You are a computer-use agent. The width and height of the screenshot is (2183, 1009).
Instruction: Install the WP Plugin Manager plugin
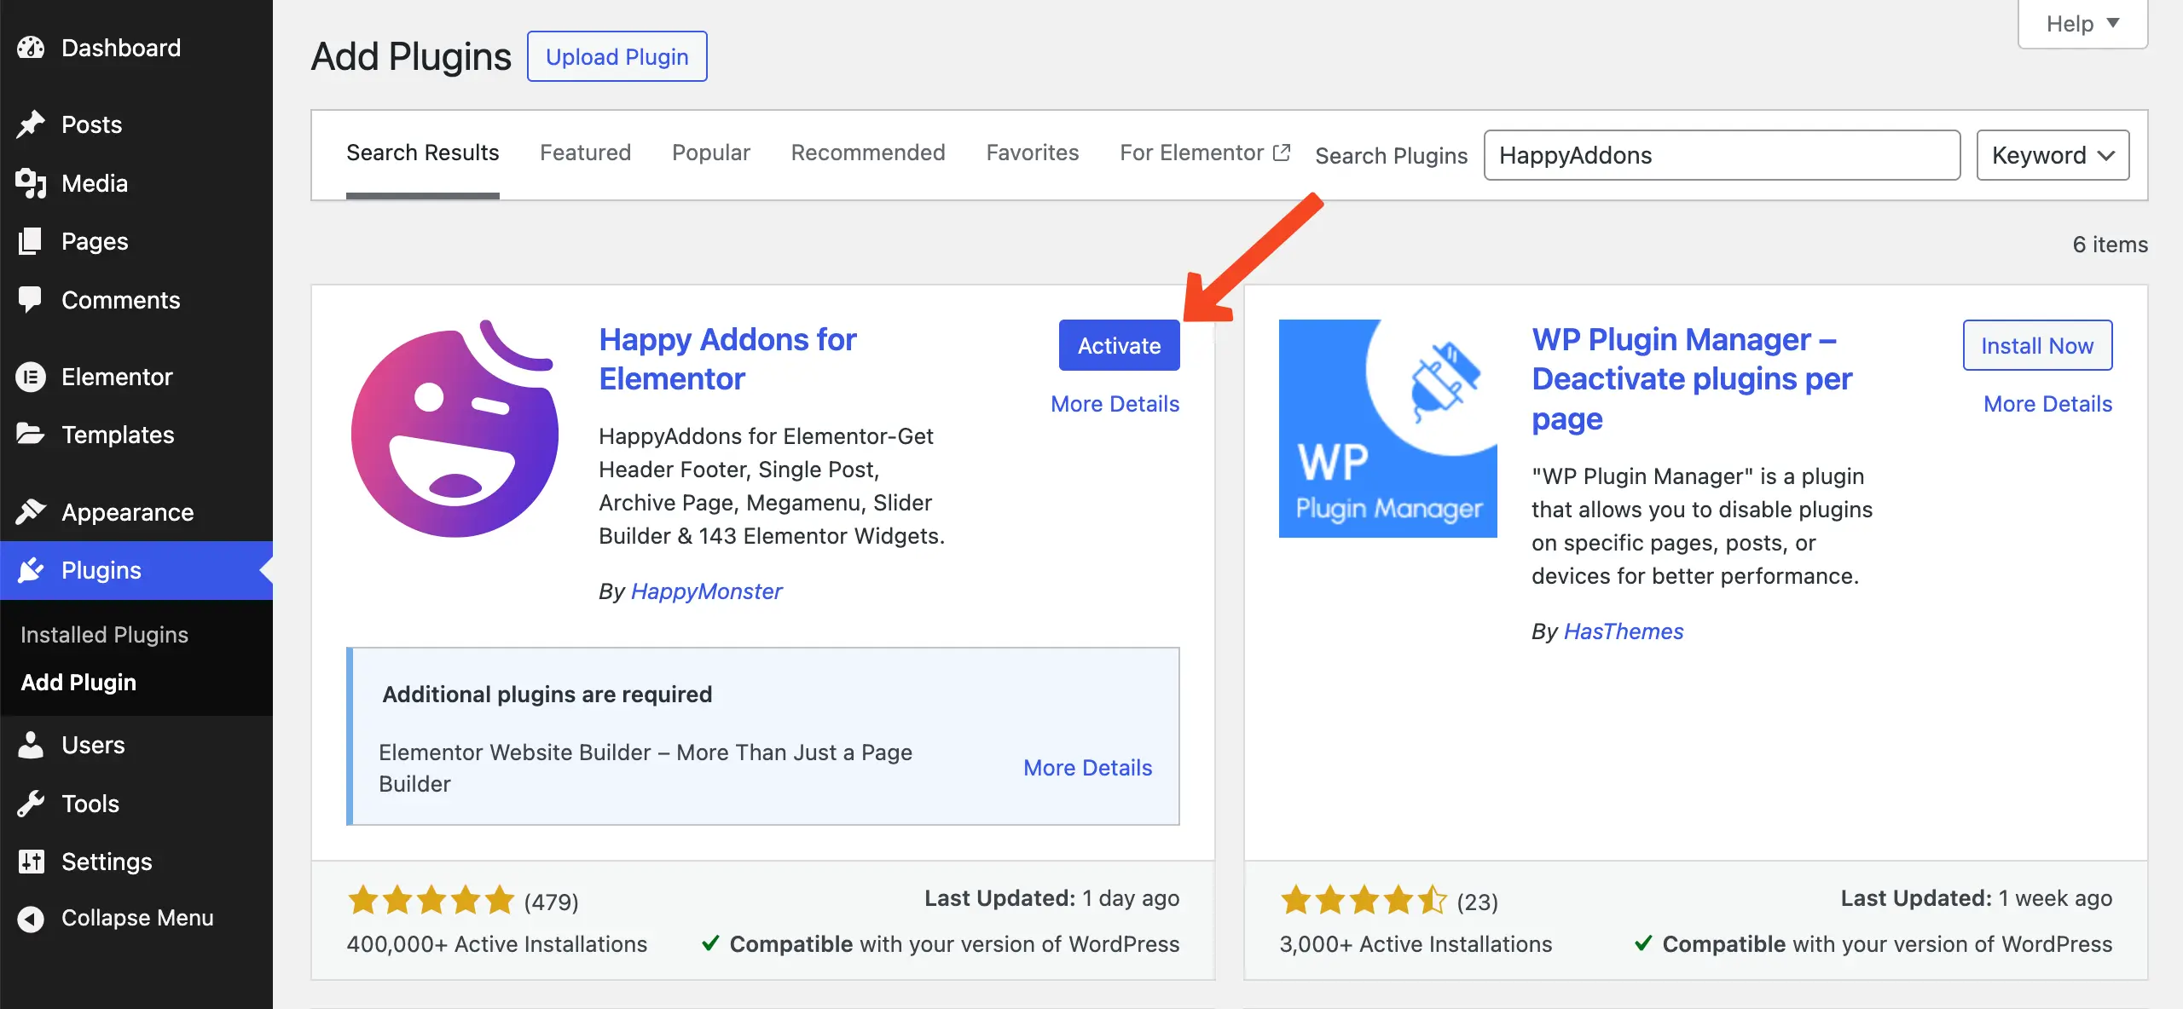[x=2037, y=345]
